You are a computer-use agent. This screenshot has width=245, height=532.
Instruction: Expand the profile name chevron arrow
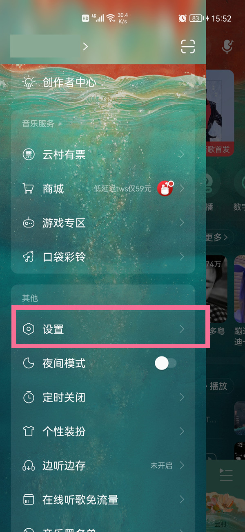[x=85, y=47]
